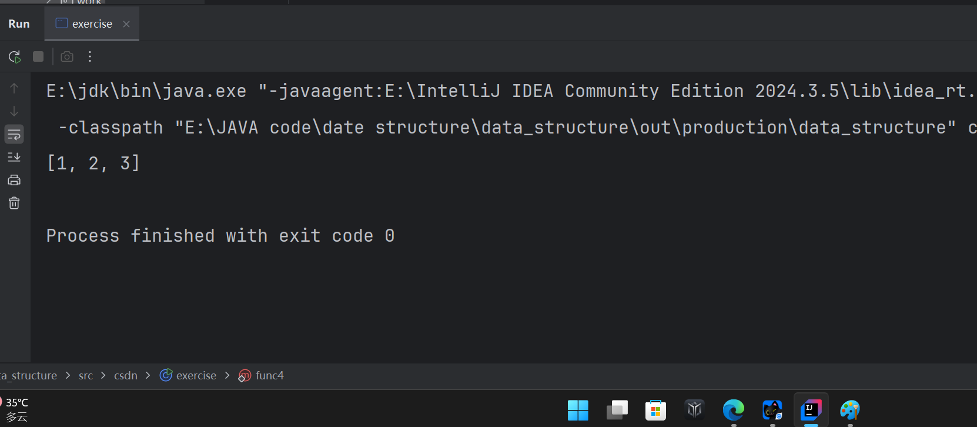This screenshot has width=977, height=427.
Task: Click the Process finished with exit code 0 line
Action: [x=220, y=236]
